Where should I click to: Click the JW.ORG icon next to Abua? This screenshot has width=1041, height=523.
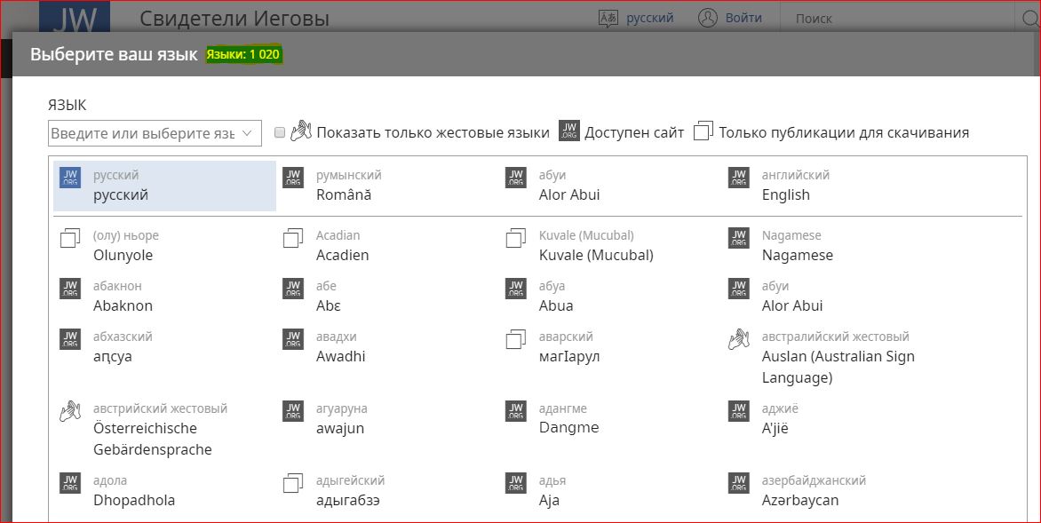(x=516, y=289)
